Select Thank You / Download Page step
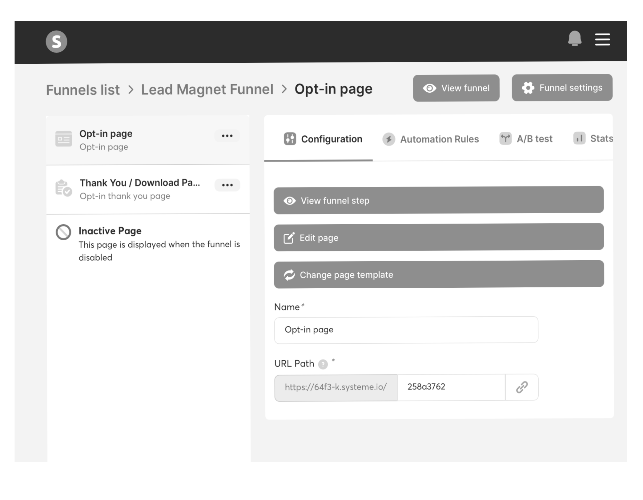The width and height of the screenshot is (643, 500). click(148, 189)
